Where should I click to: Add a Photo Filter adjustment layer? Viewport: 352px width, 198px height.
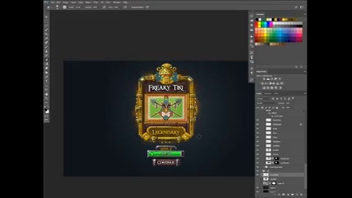coord(274,83)
